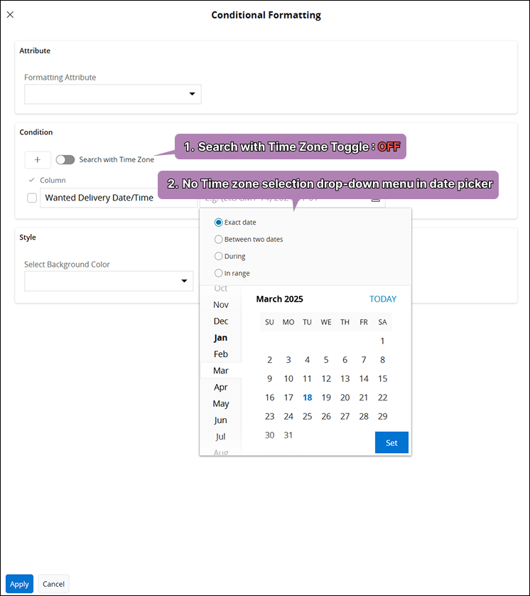
Task: Pick Jul in the month list
Action: [x=220, y=437]
